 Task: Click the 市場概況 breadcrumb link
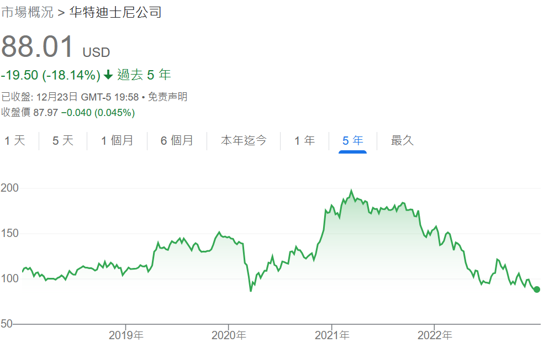pos(28,12)
